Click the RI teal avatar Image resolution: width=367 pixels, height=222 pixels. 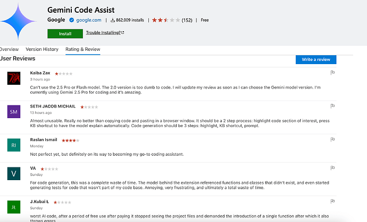coord(14,145)
